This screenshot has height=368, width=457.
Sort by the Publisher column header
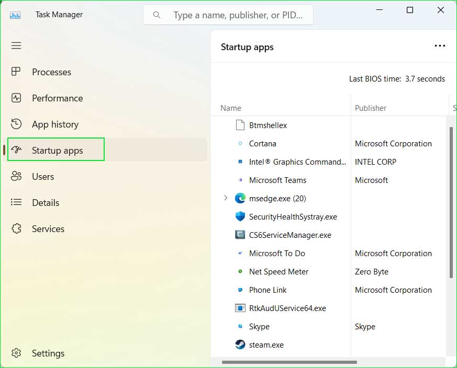point(371,108)
